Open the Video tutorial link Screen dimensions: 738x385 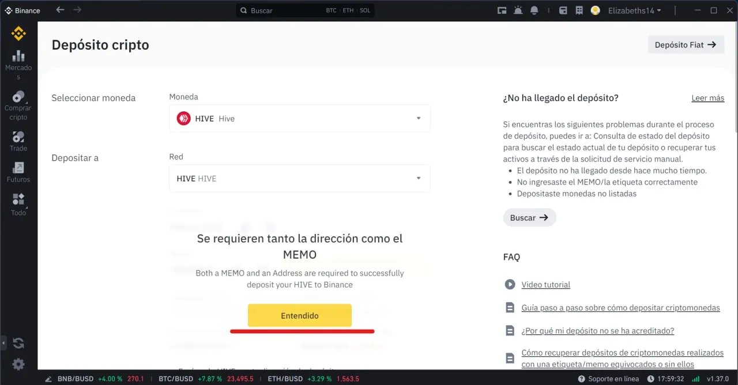point(545,285)
